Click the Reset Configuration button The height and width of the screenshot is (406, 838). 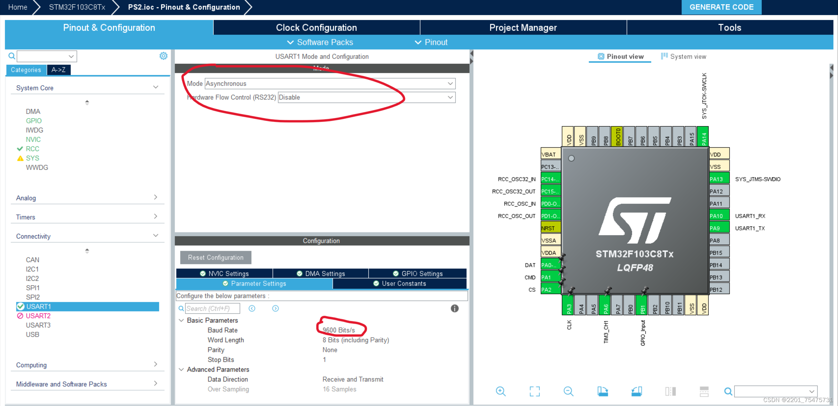216,257
